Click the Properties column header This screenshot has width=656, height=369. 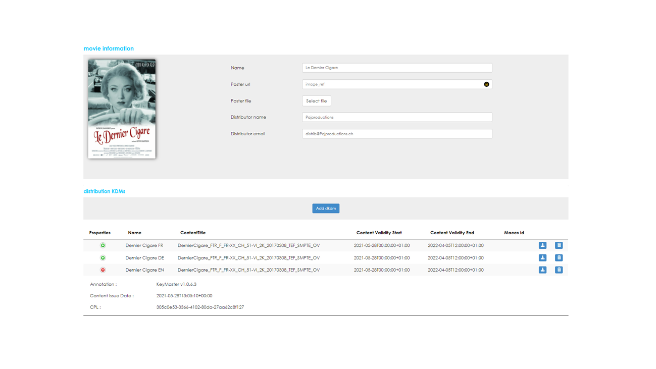pos(100,233)
